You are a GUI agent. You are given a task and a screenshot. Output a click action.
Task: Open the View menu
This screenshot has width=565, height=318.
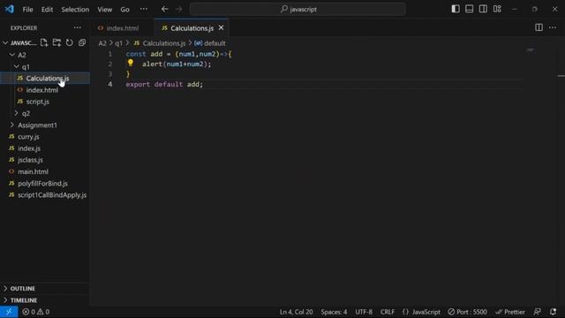click(x=104, y=10)
